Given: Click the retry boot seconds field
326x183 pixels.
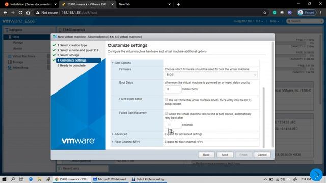Looking at the screenshot, I should [173, 125].
